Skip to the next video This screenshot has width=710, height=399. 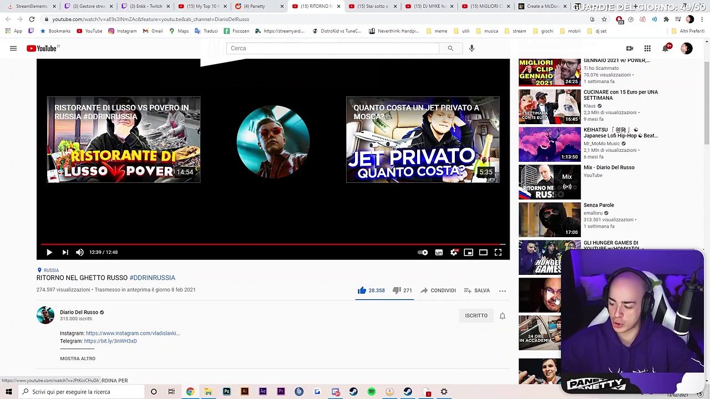pyautogui.click(x=65, y=252)
